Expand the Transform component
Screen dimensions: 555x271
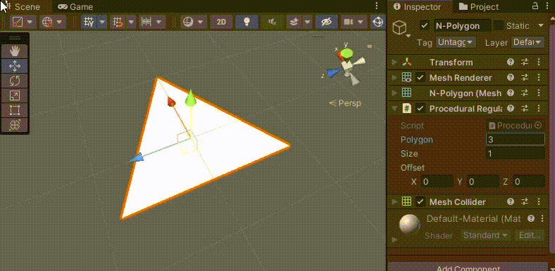click(394, 62)
